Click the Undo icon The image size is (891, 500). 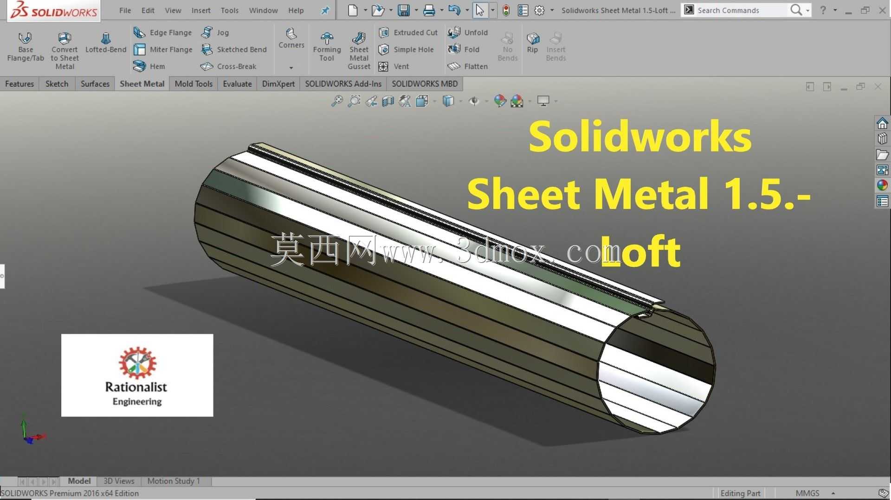455,10
